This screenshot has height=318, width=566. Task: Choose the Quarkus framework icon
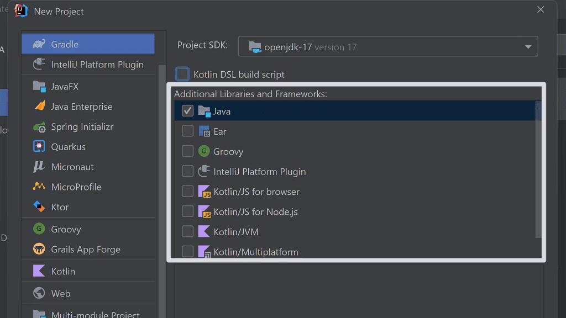39,146
